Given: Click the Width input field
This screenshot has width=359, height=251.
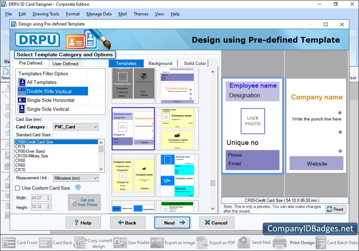Looking at the screenshot, I should 39,198.
